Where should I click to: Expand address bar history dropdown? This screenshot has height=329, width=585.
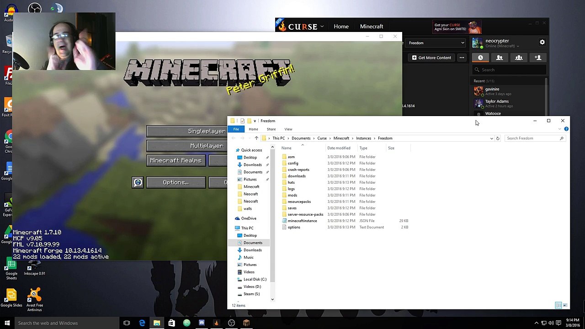[491, 138]
